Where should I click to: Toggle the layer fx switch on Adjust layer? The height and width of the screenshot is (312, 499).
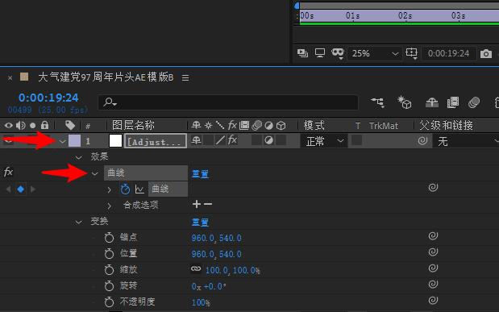[232, 139]
